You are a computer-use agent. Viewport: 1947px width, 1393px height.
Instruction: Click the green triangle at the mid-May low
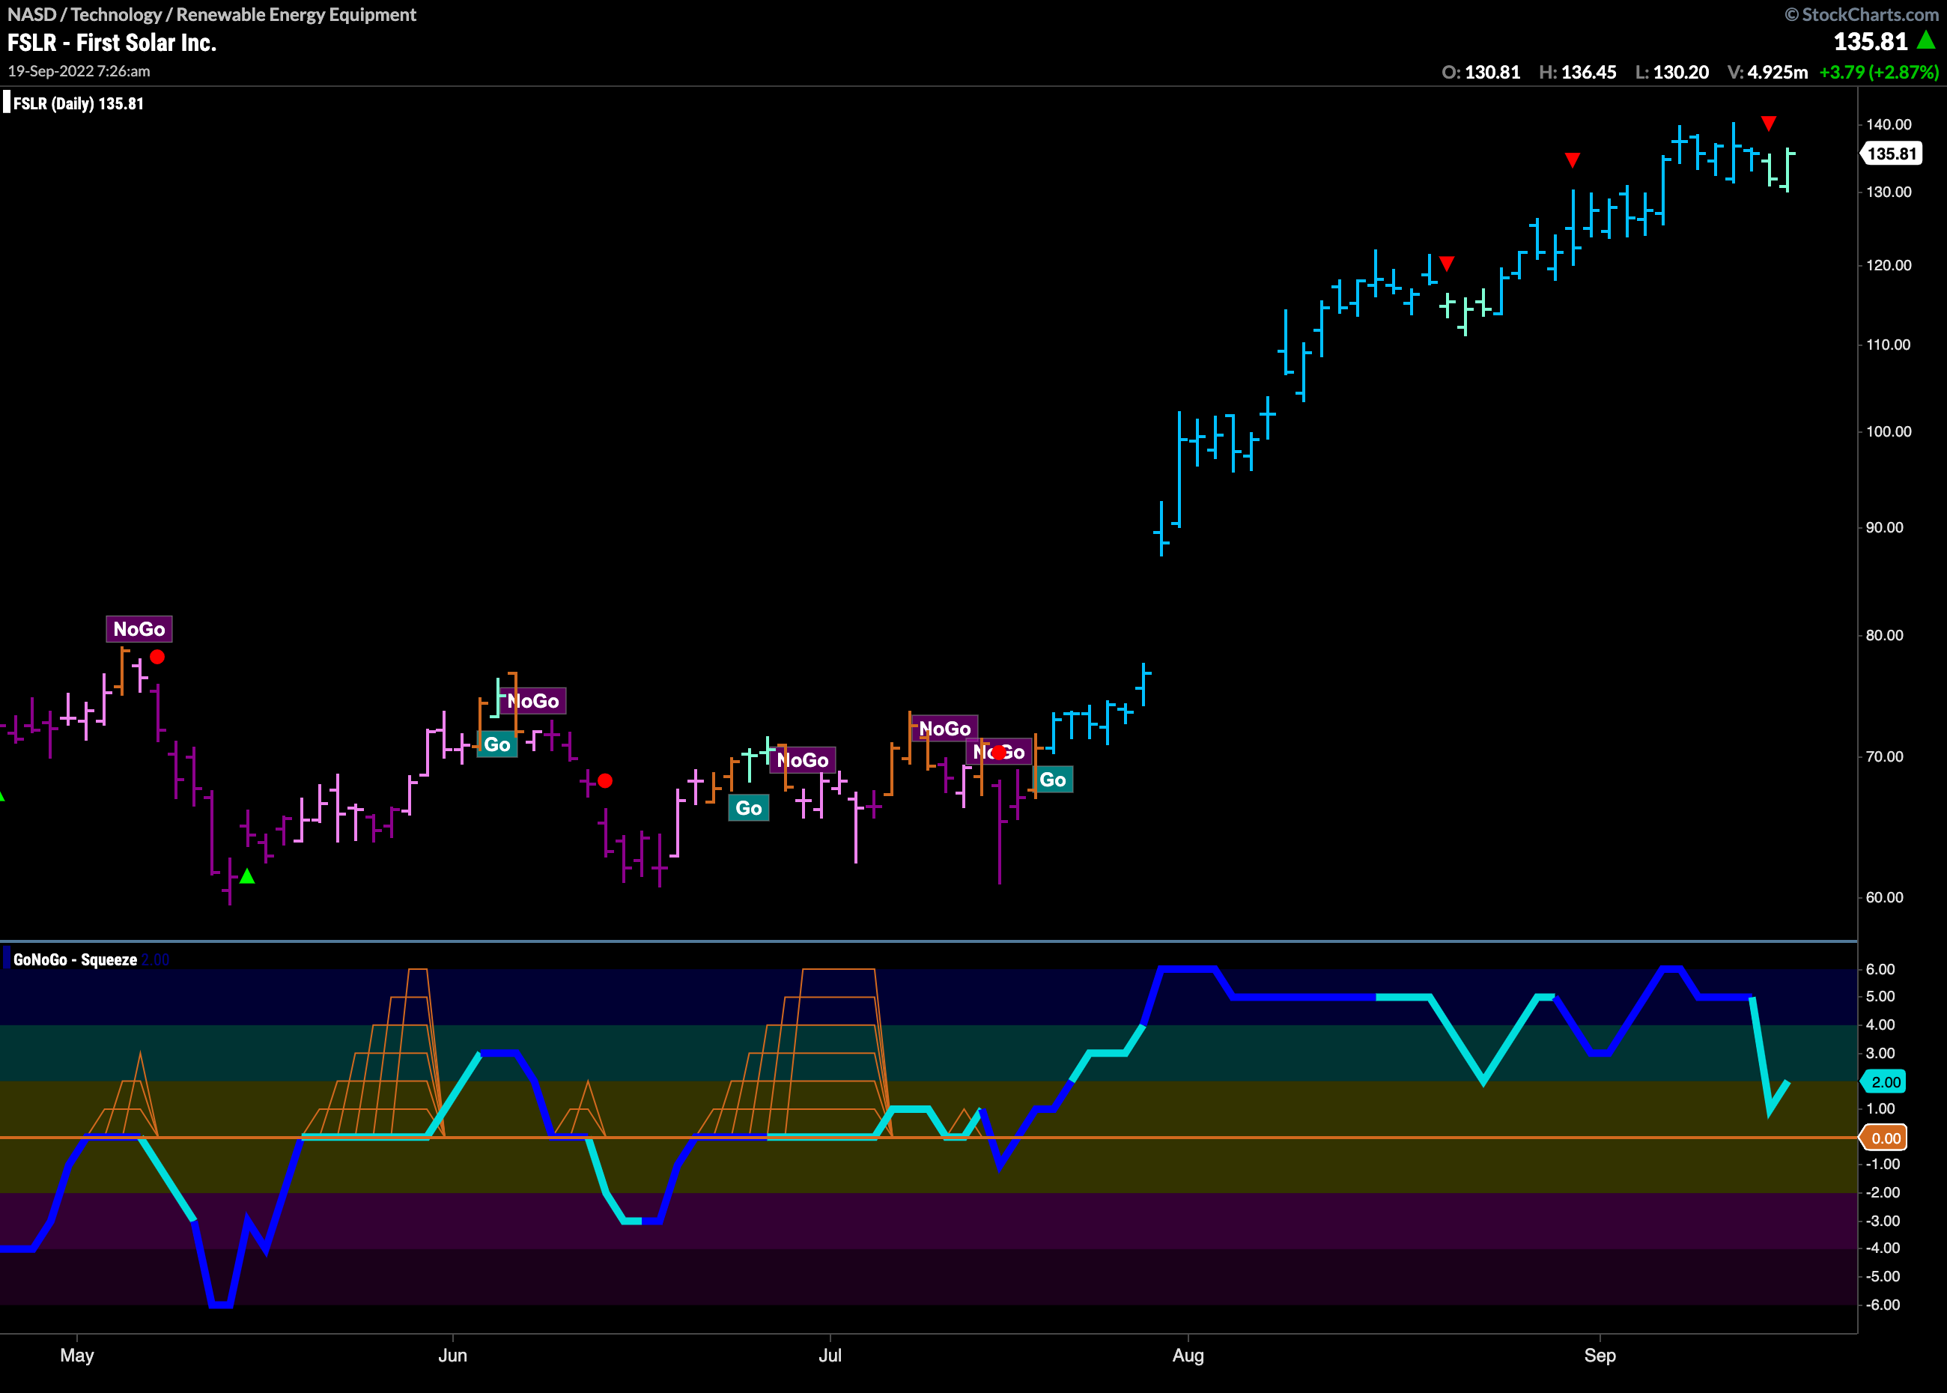[247, 875]
